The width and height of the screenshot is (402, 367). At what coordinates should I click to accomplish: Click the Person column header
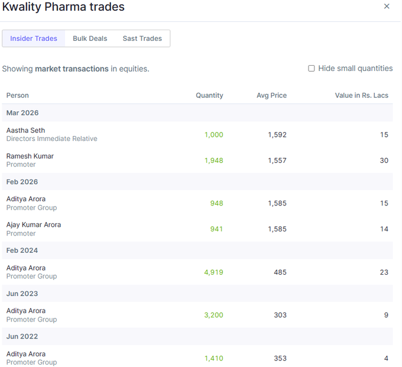coord(18,95)
